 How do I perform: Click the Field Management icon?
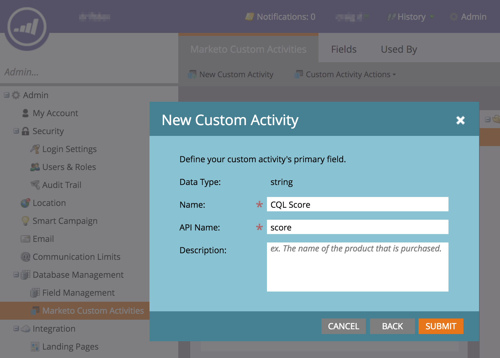pos(35,293)
